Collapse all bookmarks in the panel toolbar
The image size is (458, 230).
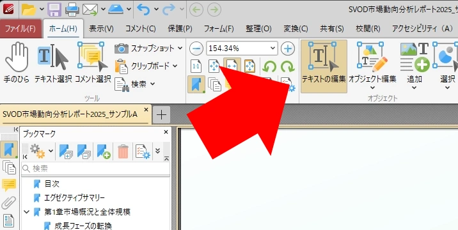pos(84,151)
